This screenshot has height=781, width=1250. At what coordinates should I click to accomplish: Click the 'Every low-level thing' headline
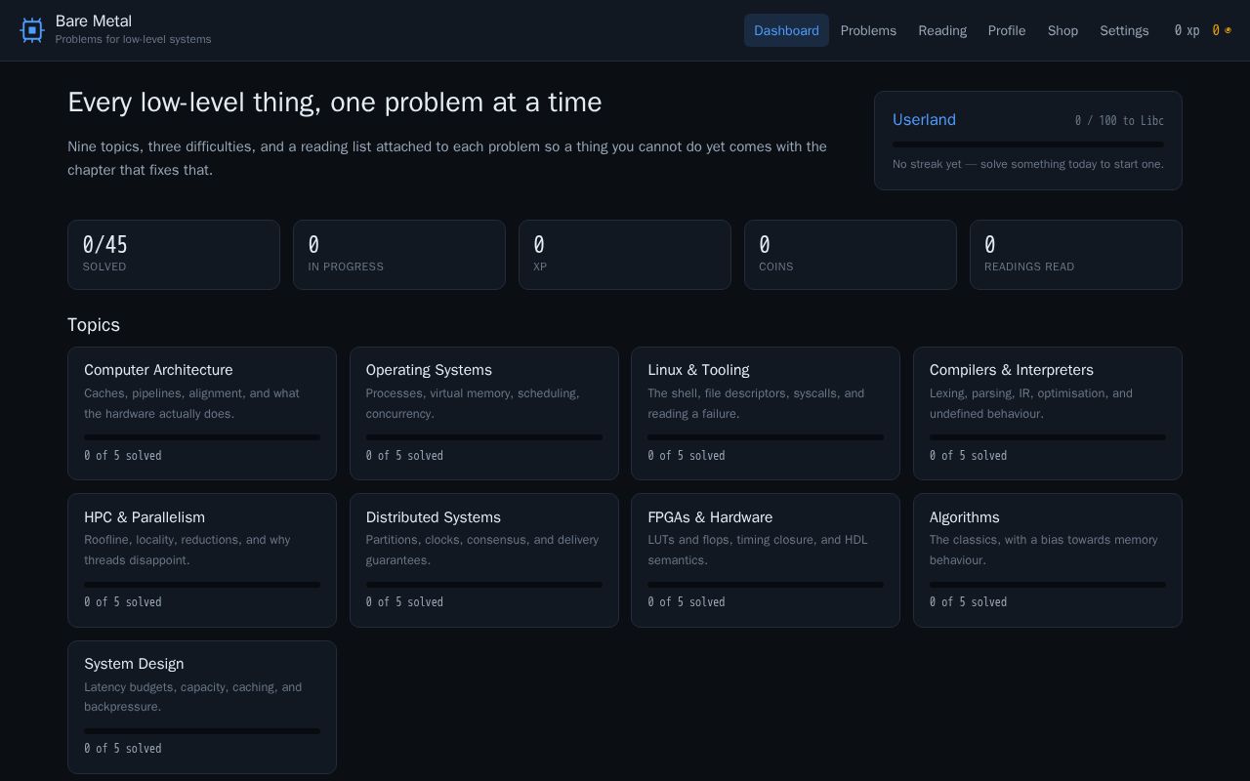335,103
